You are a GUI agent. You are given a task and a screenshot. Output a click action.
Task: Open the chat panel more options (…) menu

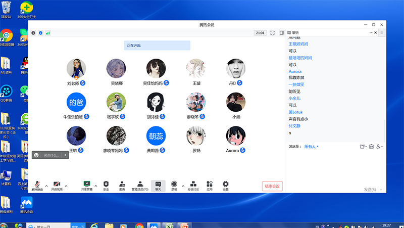[372, 32]
